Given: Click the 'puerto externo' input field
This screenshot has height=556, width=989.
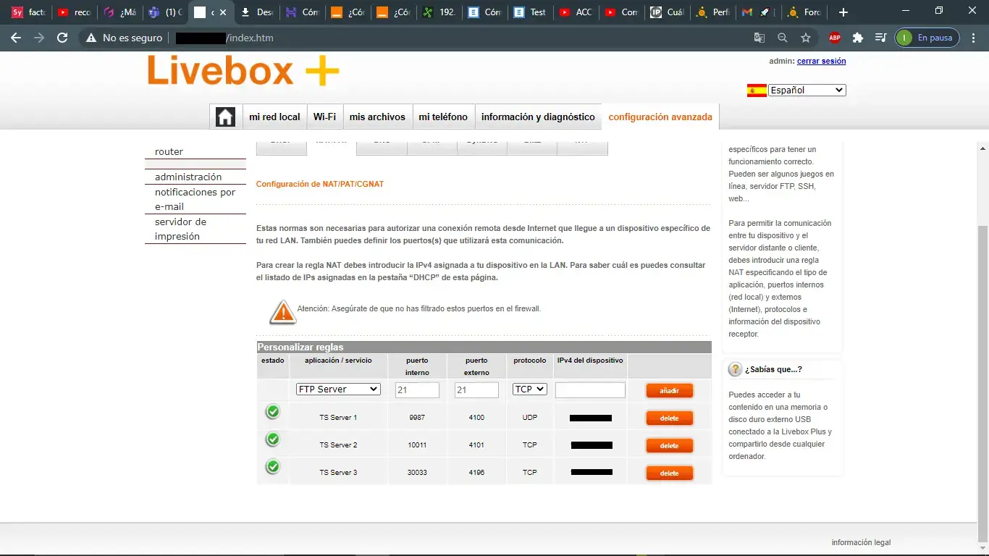Looking at the screenshot, I should click(476, 390).
